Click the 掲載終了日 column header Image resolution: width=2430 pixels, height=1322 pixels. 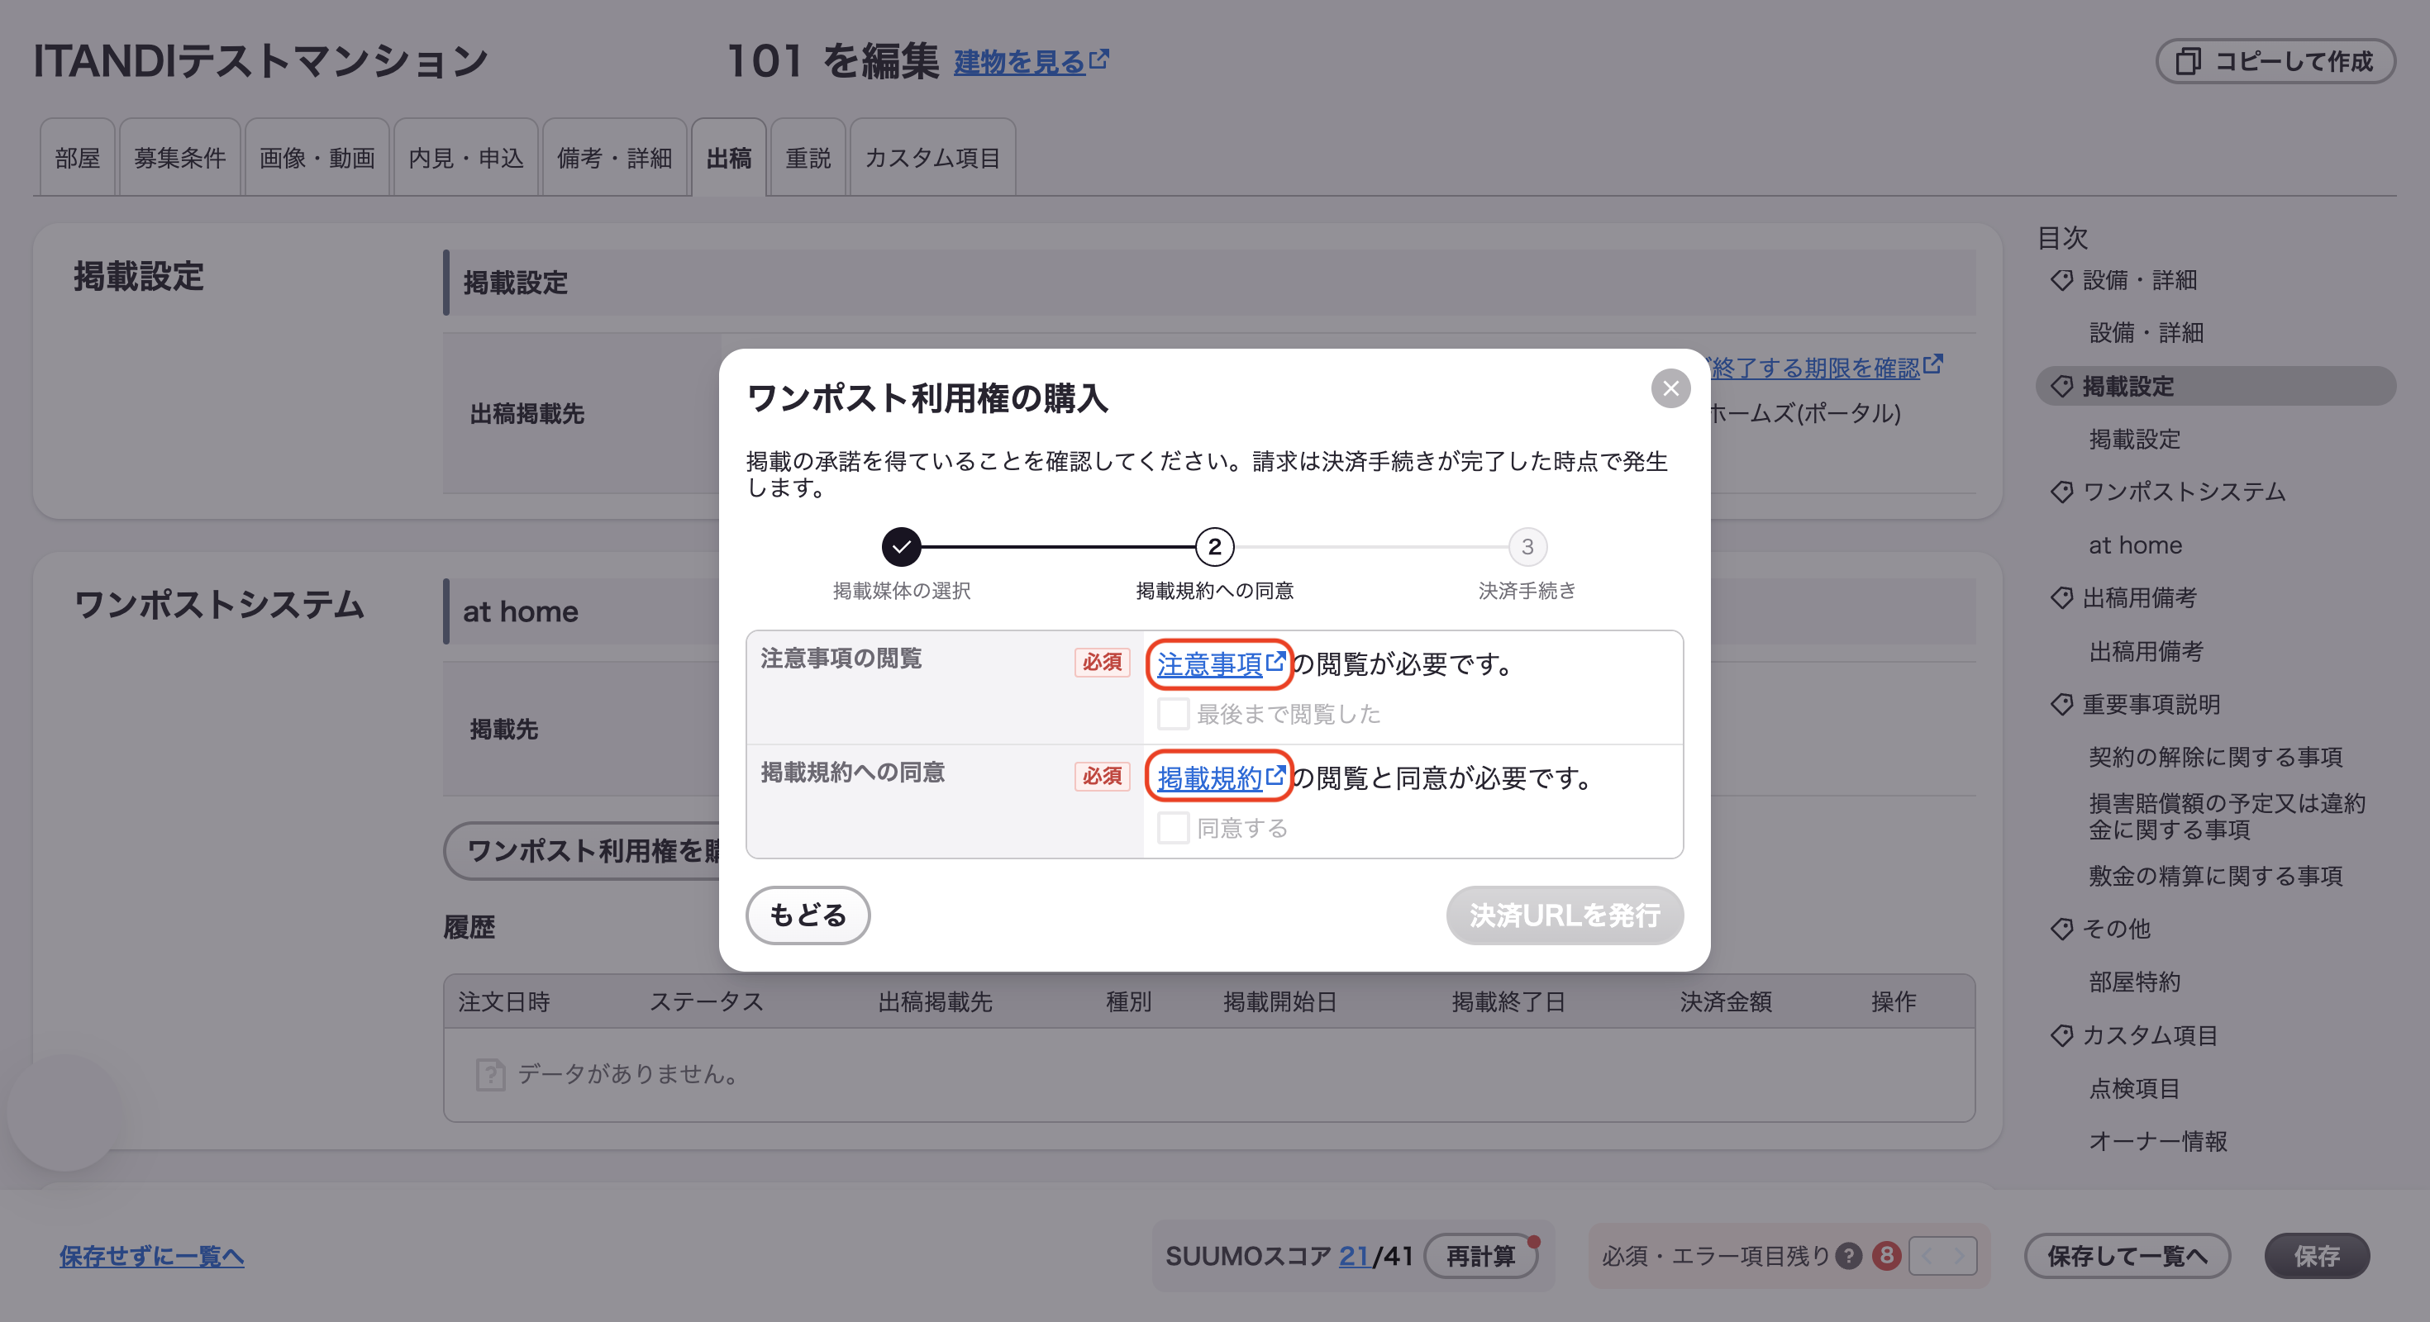coord(1508,1001)
